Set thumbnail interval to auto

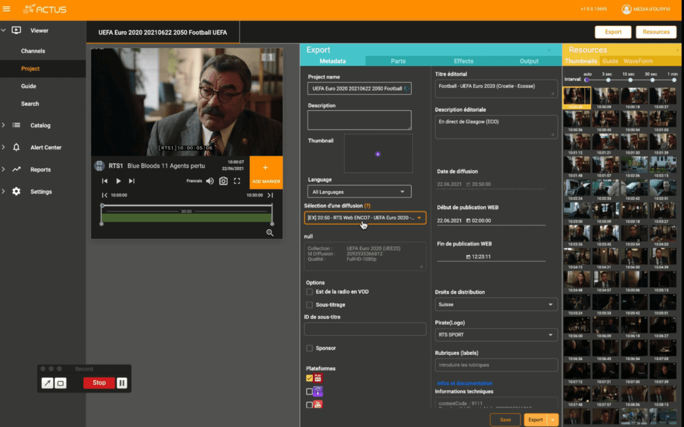(586, 80)
